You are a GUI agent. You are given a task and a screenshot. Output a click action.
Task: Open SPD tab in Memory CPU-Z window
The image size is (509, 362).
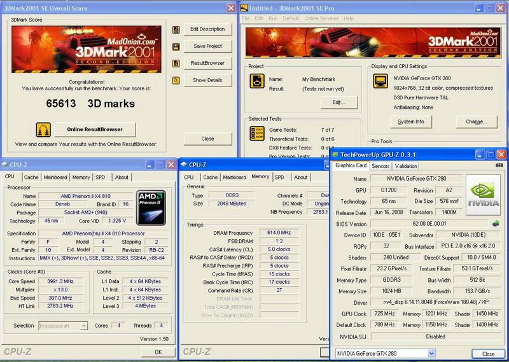(279, 178)
